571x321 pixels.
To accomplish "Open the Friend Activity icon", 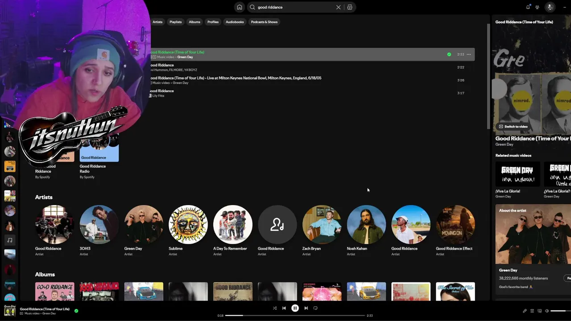I will (537, 7).
